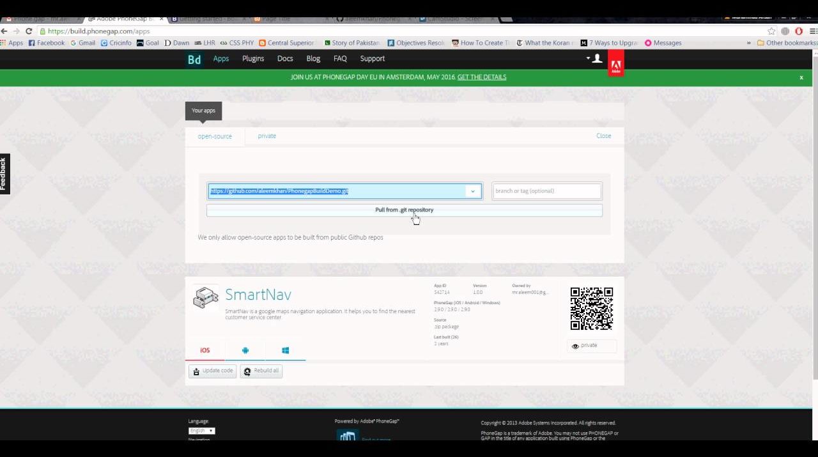This screenshot has width=818, height=457.
Task: Select the Windows platform icon for SmartNav
Action: (x=285, y=350)
